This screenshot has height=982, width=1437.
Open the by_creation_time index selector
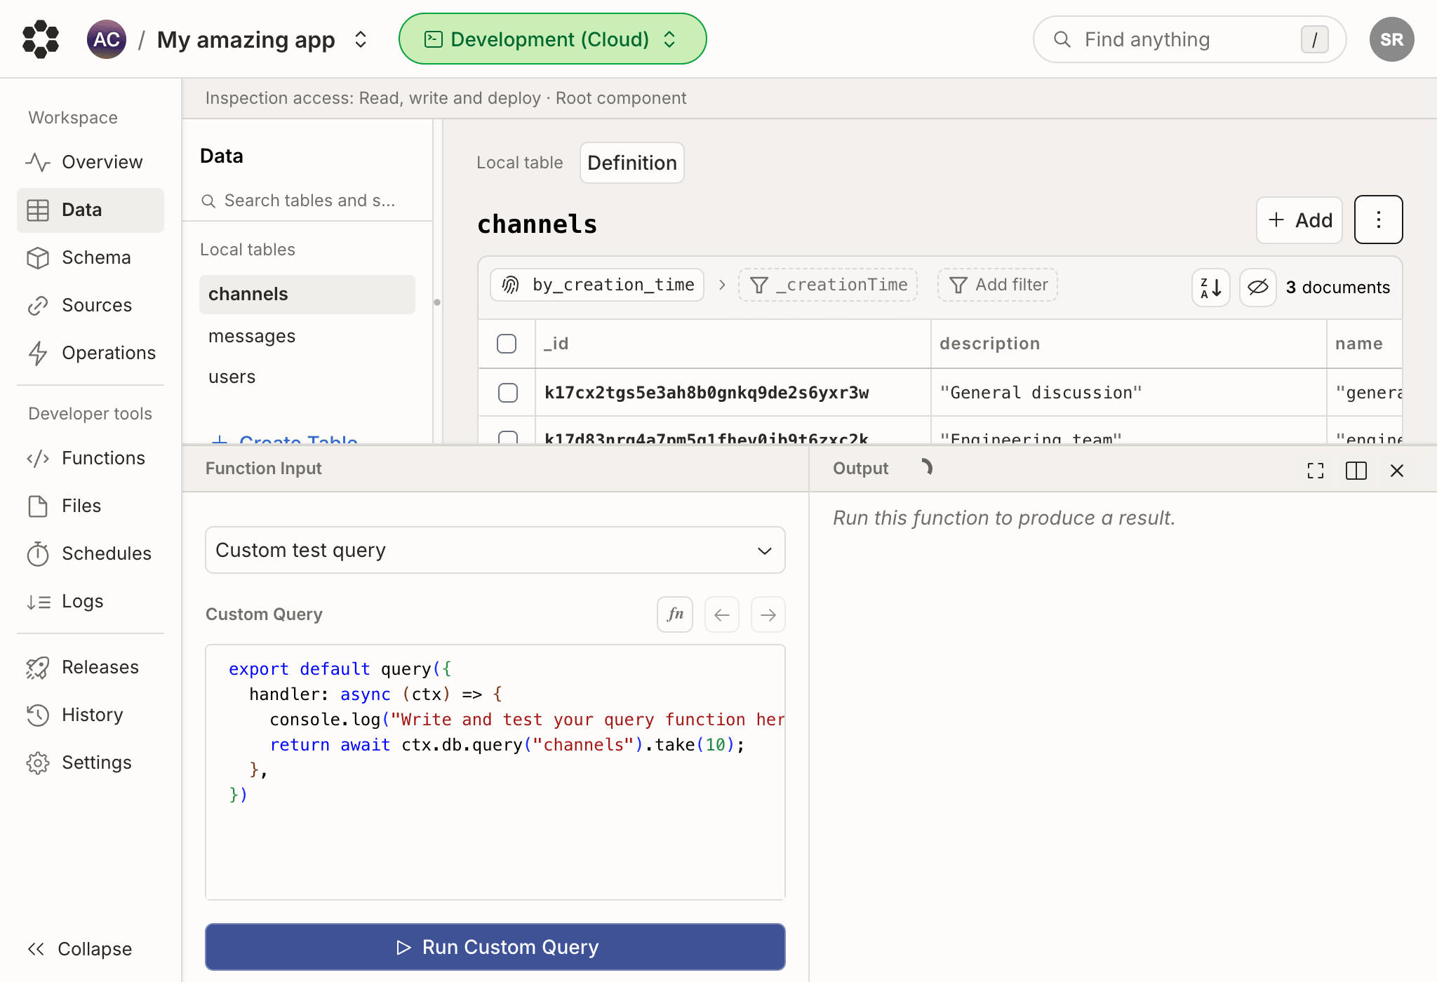tap(597, 285)
